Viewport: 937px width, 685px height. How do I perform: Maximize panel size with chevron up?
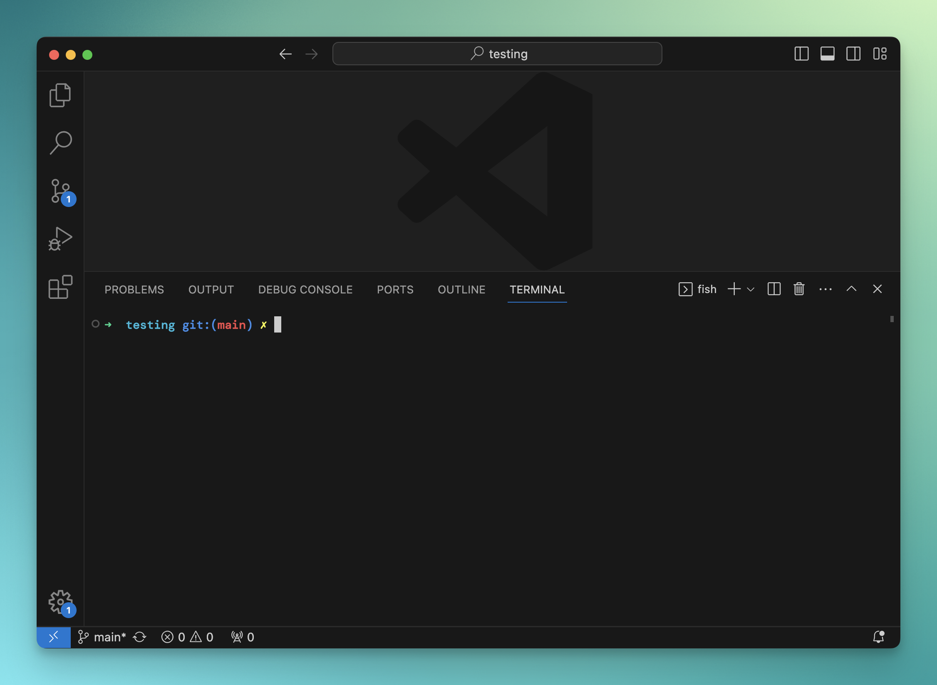pyautogui.click(x=851, y=289)
